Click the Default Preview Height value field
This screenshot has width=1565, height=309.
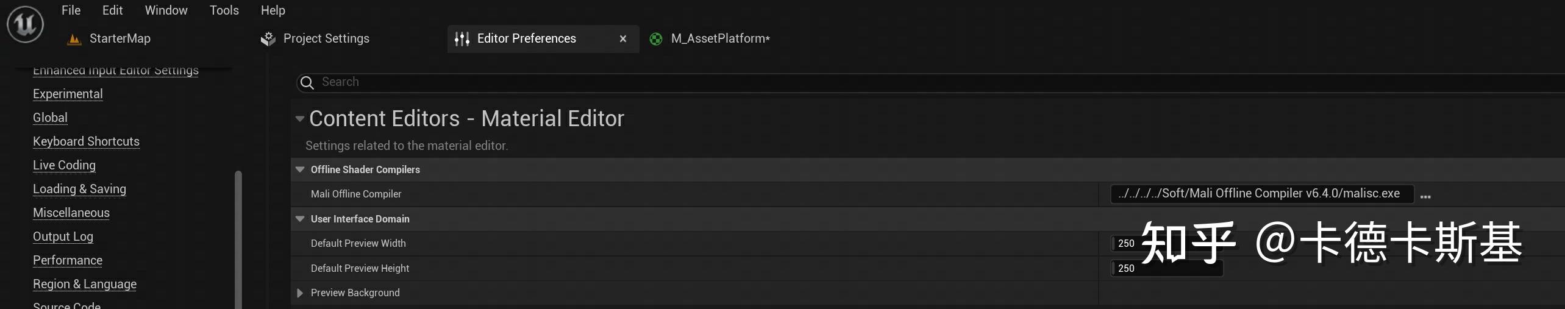click(1167, 268)
